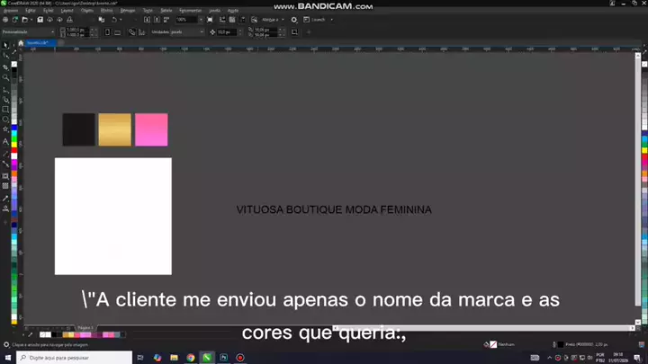Open the Layout menu
This screenshot has height=364, width=648.
tap(67, 10)
